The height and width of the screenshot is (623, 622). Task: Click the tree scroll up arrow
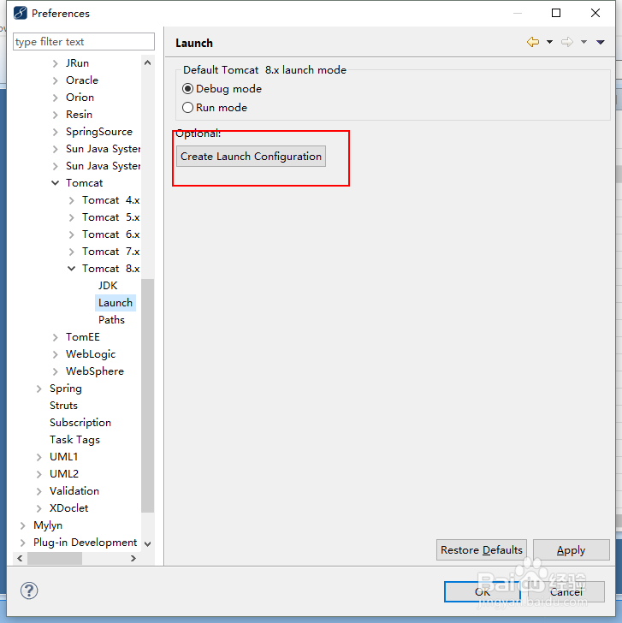(x=147, y=62)
